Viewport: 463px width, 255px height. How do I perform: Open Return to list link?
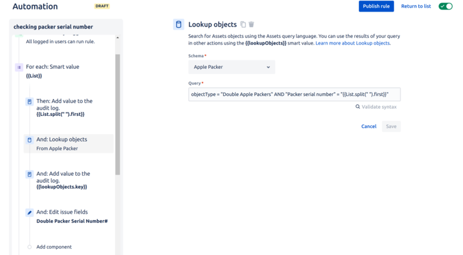tap(416, 6)
